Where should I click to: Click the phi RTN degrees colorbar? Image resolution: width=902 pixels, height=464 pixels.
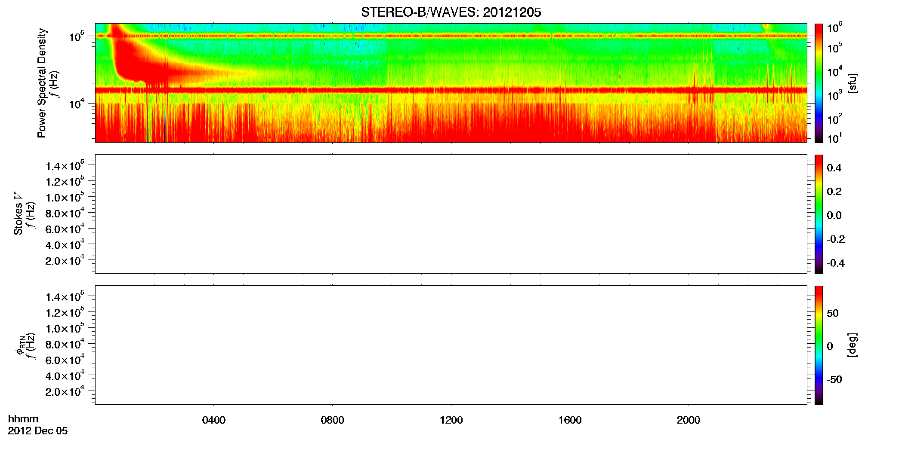tap(819, 345)
